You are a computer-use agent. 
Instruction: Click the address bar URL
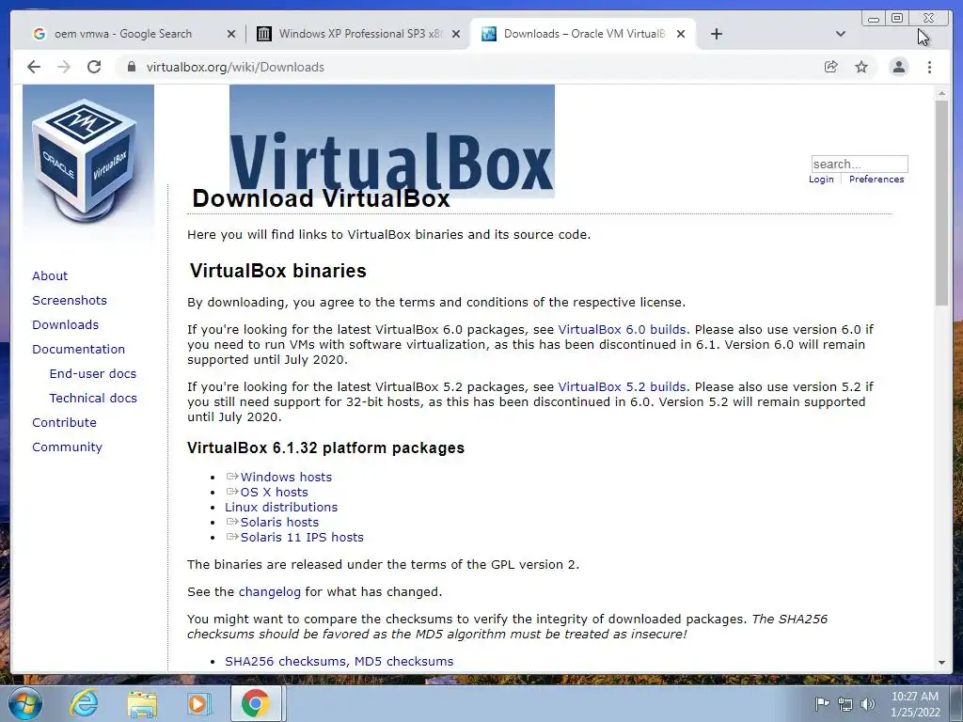[235, 67]
